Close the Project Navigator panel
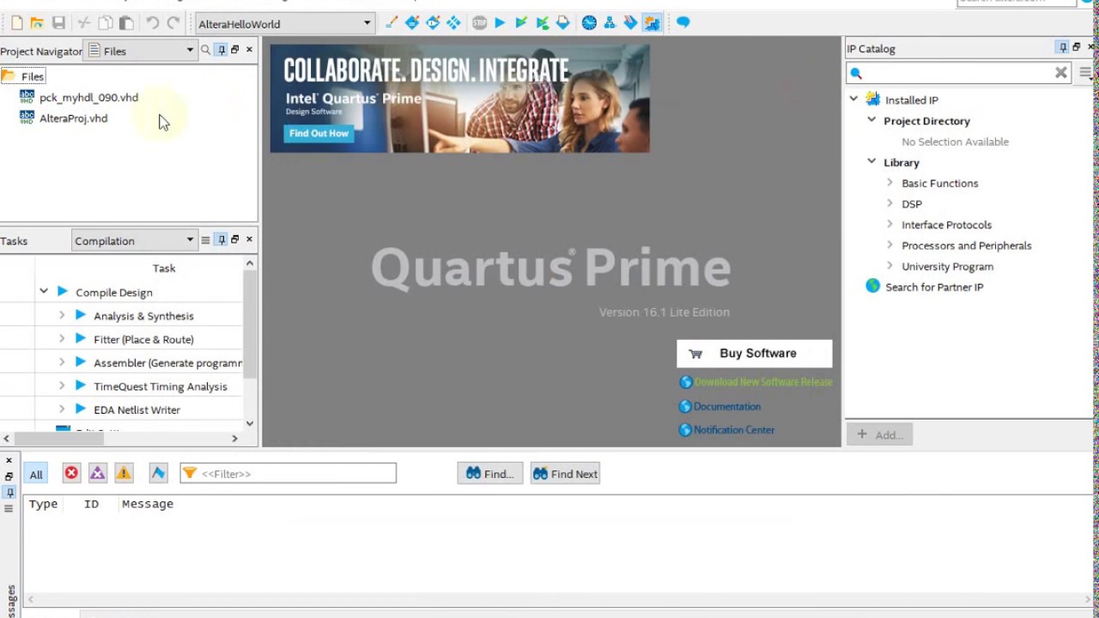The image size is (1099, 618). (249, 50)
